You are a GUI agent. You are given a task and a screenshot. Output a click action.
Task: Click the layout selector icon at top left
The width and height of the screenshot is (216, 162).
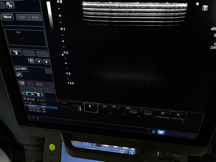point(10,5)
